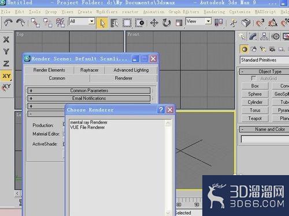Image resolution: width=289 pixels, height=216 pixels.
Task: Expand the Email Notifications rollout
Action: (89, 98)
